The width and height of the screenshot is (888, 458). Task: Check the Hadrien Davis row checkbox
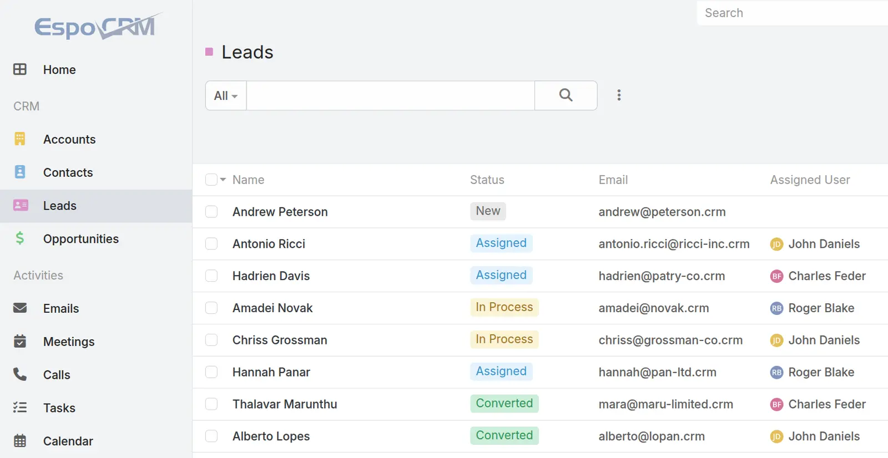[x=211, y=276]
